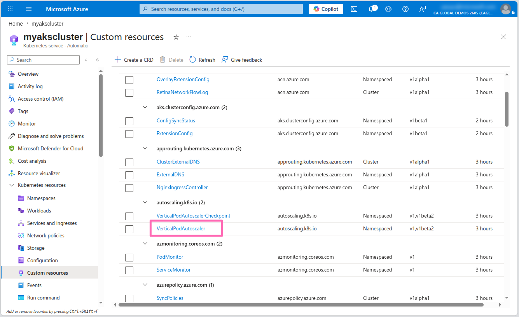Click the Create a CRD plus icon

[118, 60]
